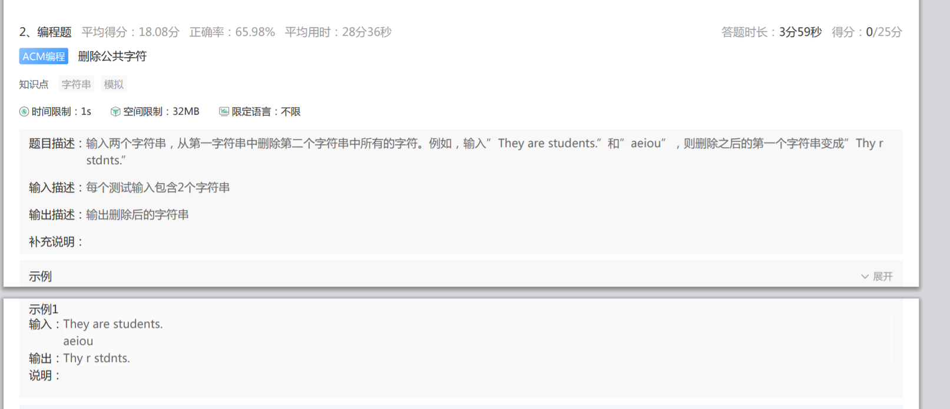Click the 答题时长 3分59秒 text
Viewport: 950px width, 409px height.
coord(772,32)
